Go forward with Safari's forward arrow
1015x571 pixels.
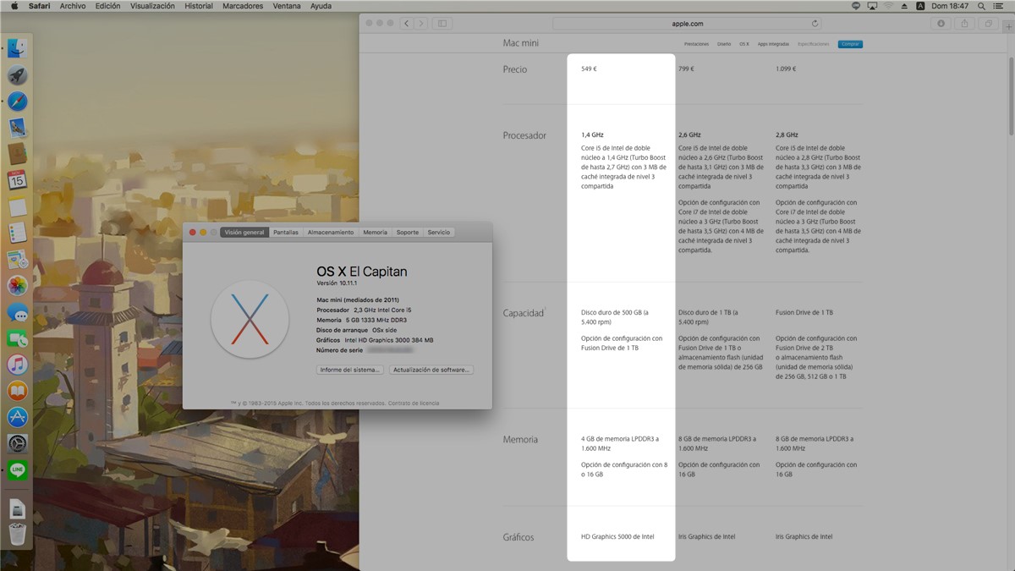(421, 24)
